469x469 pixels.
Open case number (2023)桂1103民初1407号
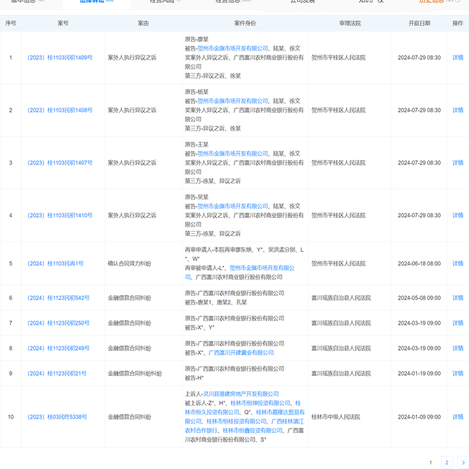[60, 163]
